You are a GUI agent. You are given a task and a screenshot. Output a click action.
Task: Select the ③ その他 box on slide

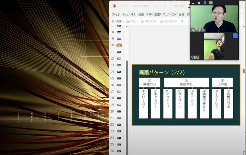(x=222, y=82)
